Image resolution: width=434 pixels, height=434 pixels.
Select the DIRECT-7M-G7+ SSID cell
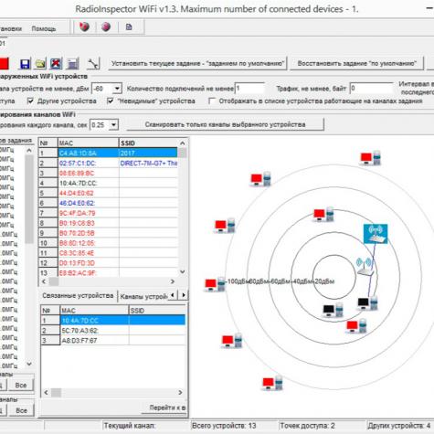[x=148, y=164]
